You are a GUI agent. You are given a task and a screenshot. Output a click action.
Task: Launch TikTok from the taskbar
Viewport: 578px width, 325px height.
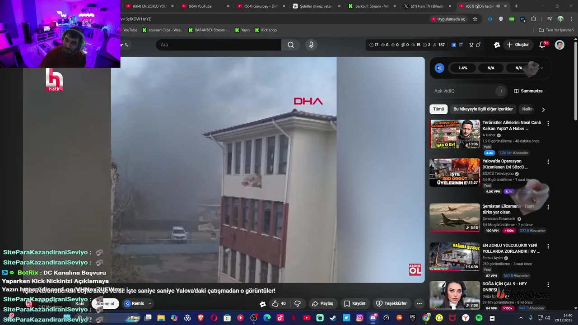pyautogui.click(x=280, y=318)
